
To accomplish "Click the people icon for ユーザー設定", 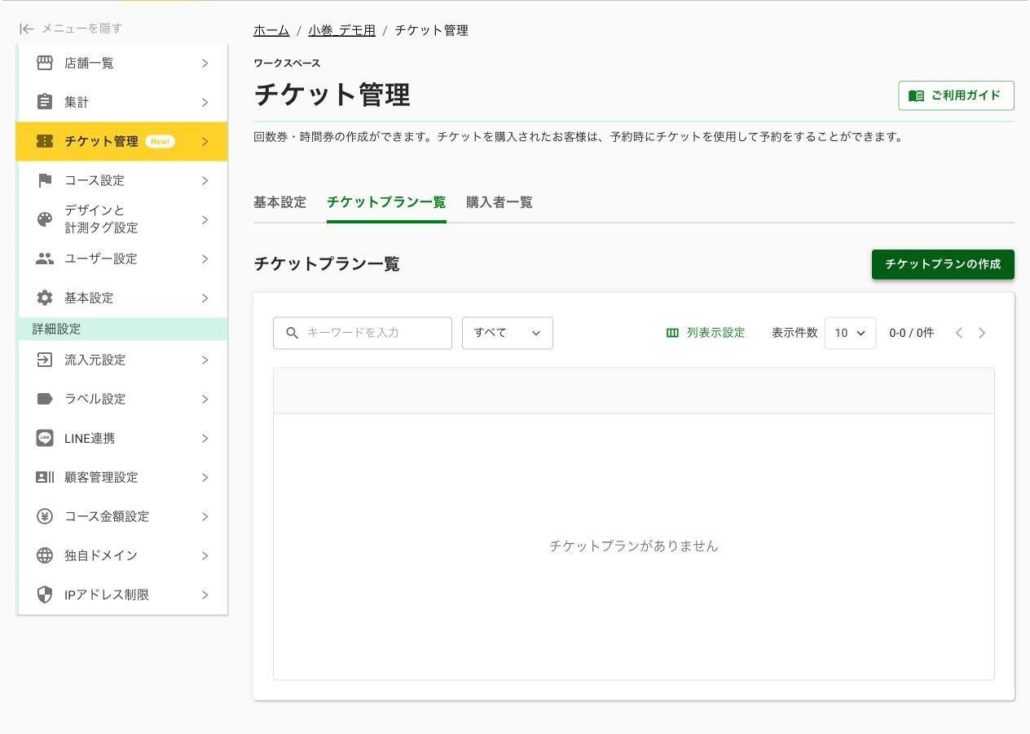I will (x=45, y=259).
